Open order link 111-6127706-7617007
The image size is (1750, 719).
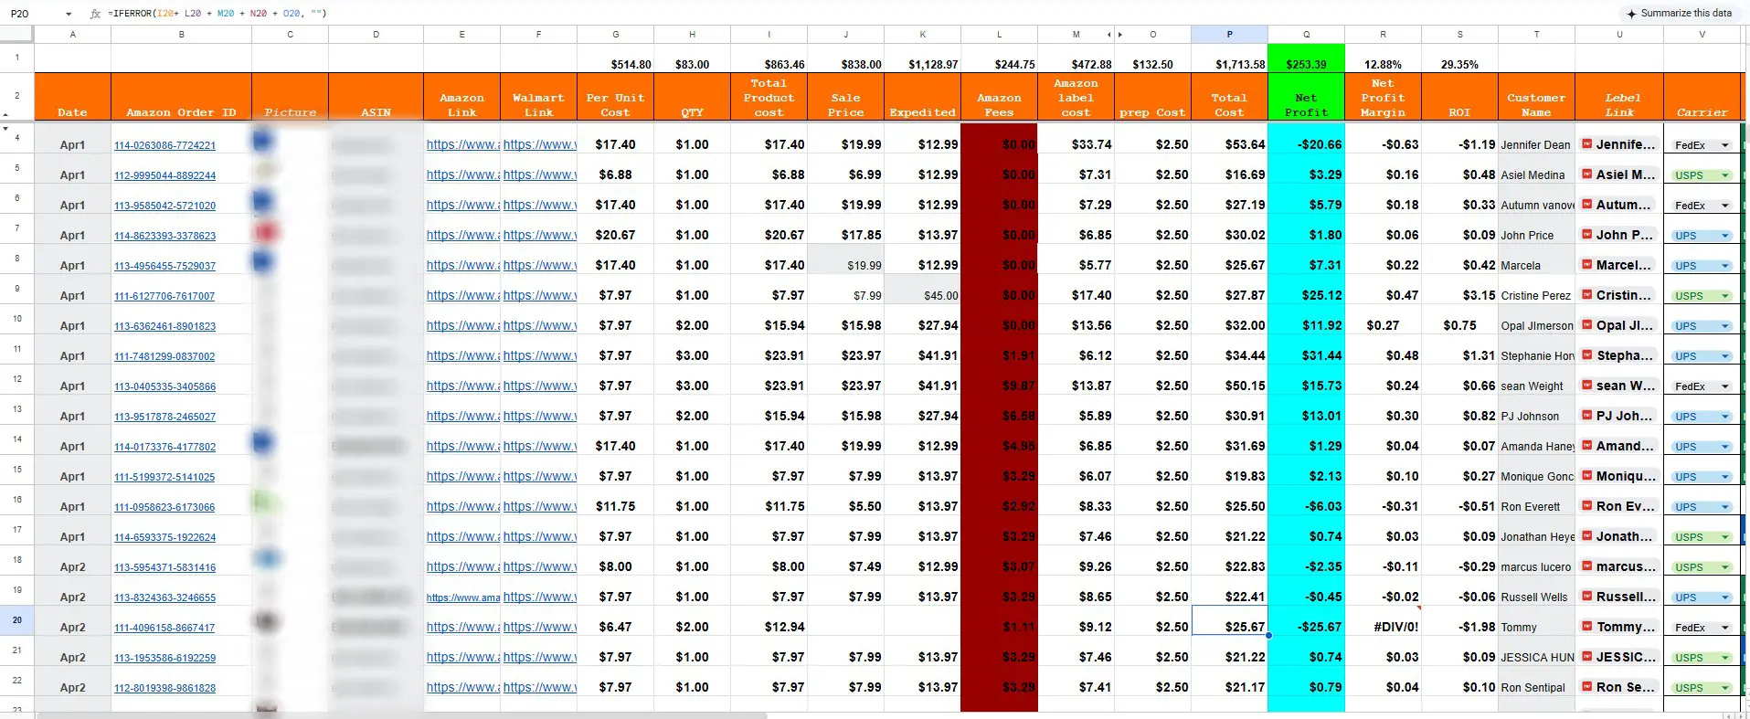164,296
